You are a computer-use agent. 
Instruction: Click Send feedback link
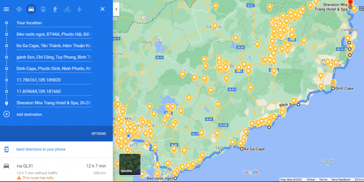tap(341, 180)
